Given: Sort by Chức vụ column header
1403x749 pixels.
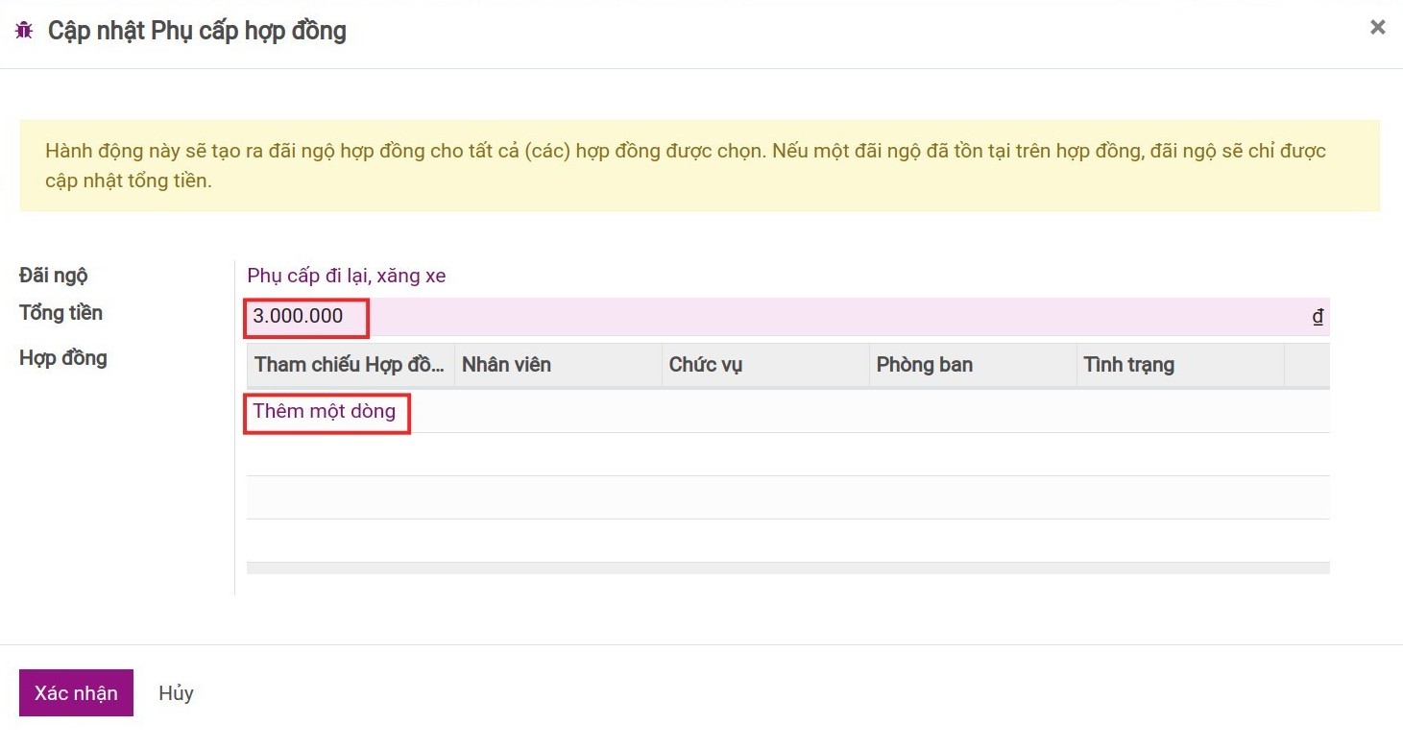Looking at the screenshot, I should coord(705,365).
